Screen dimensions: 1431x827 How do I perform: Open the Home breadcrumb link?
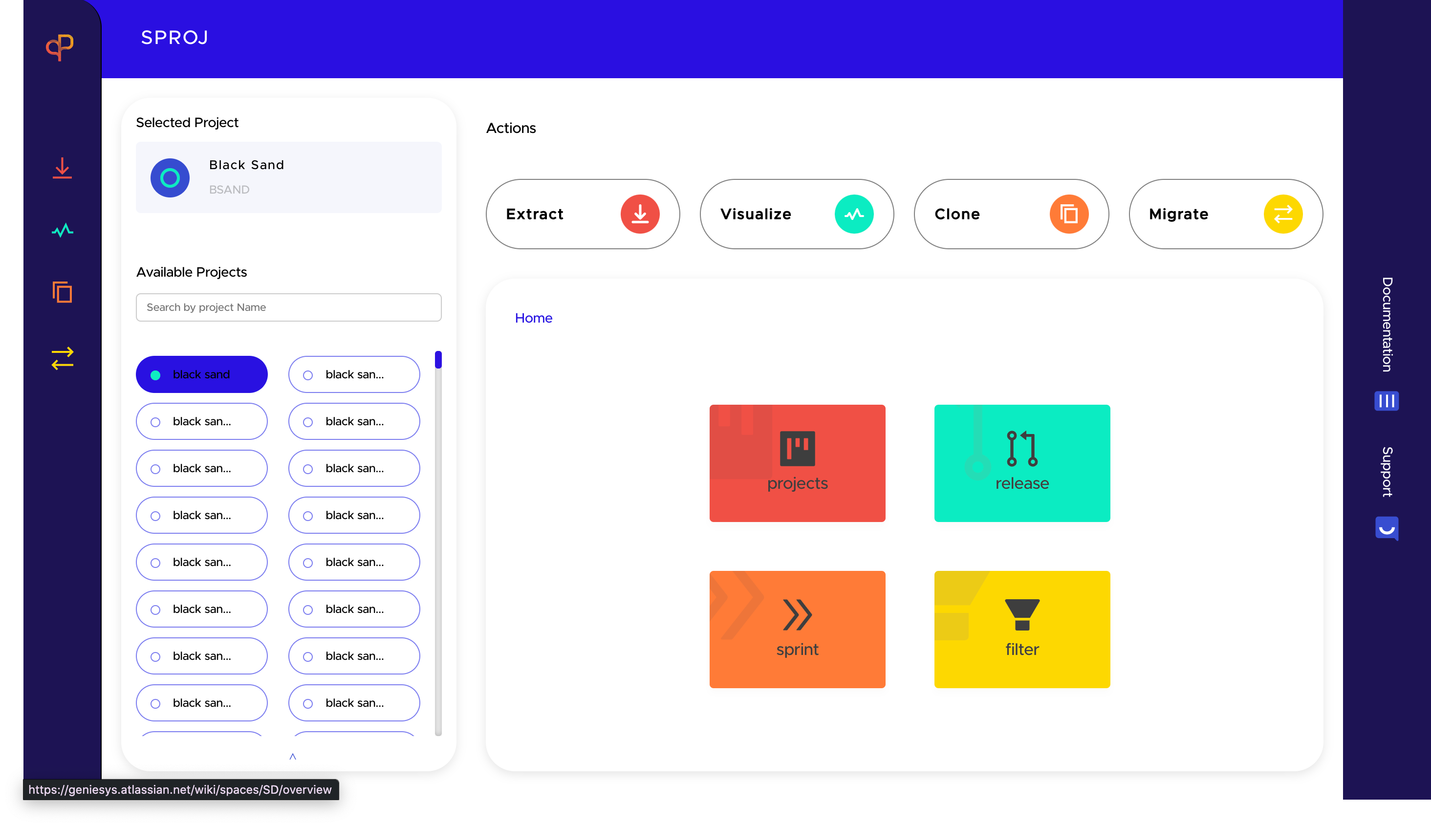pyautogui.click(x=533, y=318)
